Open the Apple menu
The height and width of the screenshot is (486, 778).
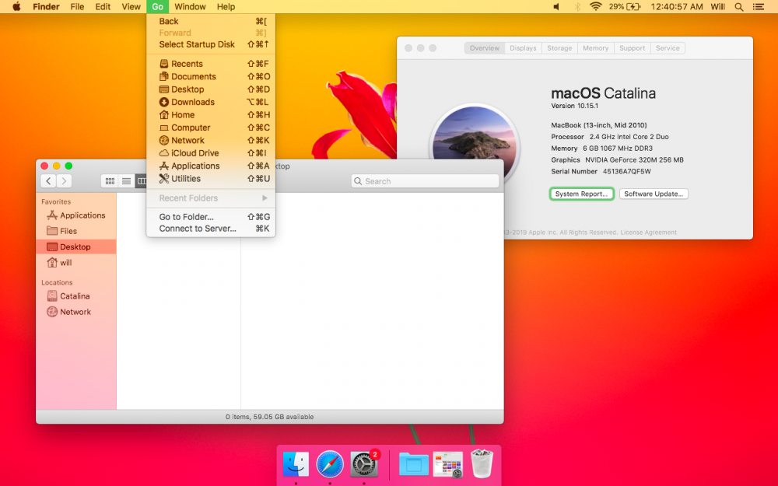pos(16,7)
